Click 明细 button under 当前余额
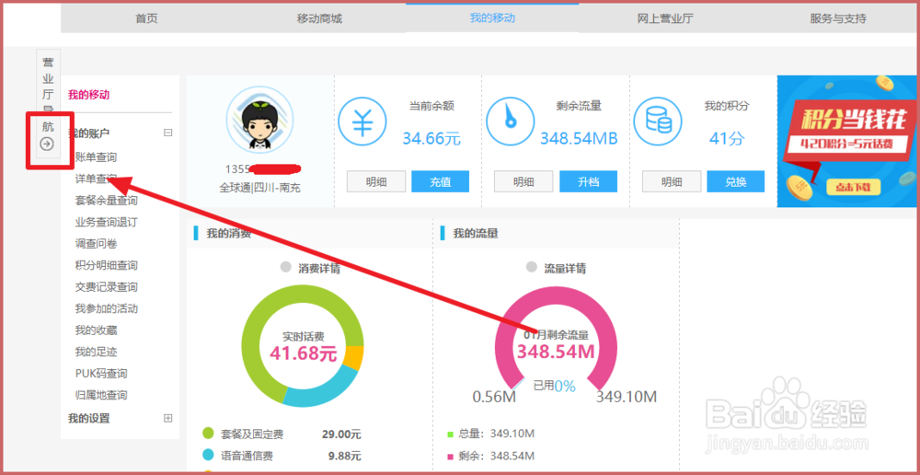The image size is (920, 475). 376,181
